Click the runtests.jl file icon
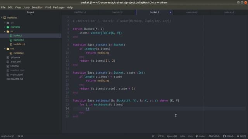Viewport: 248px width, 139px height. pos(11,53)
